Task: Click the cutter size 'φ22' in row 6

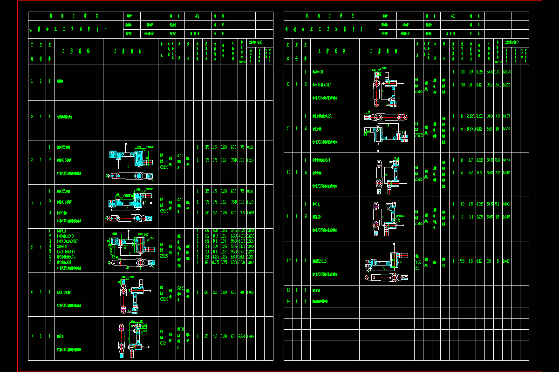Action: (180, 288)
